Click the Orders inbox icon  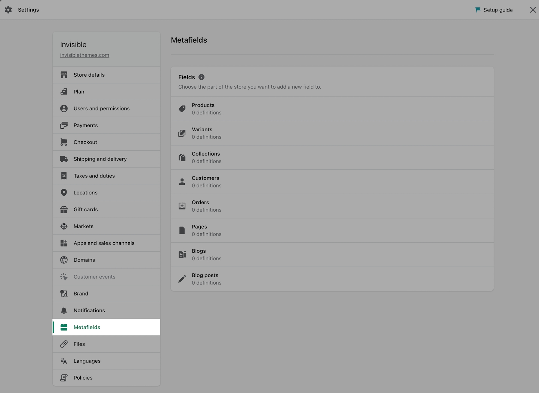click(182, 206)
